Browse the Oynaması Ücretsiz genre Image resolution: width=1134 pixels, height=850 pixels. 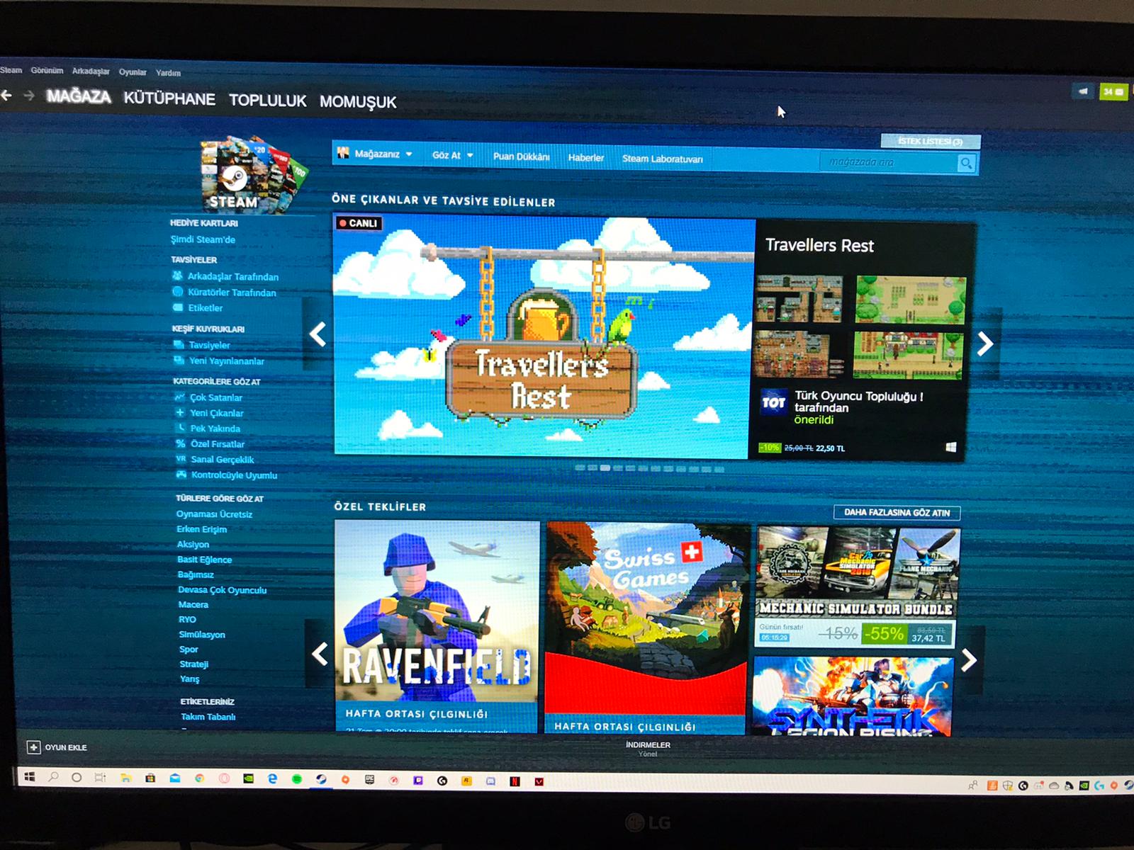point(214,514)
